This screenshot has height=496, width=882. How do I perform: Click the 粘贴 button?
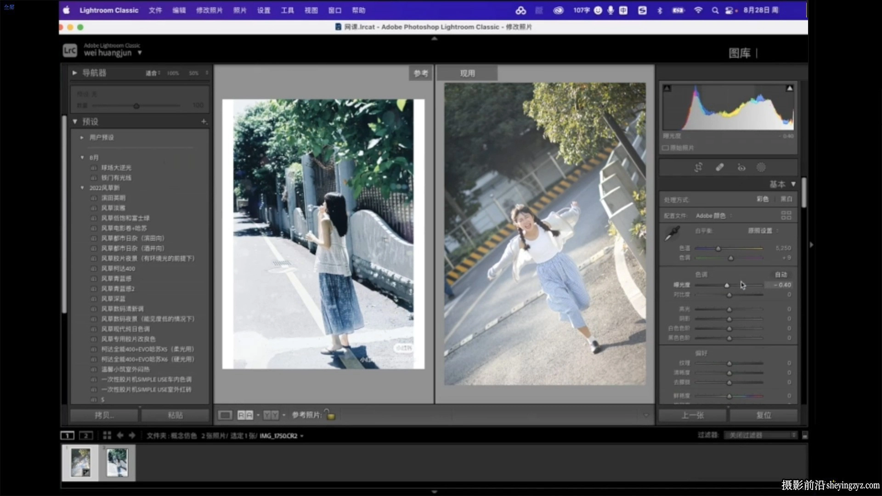coord(175,415)
